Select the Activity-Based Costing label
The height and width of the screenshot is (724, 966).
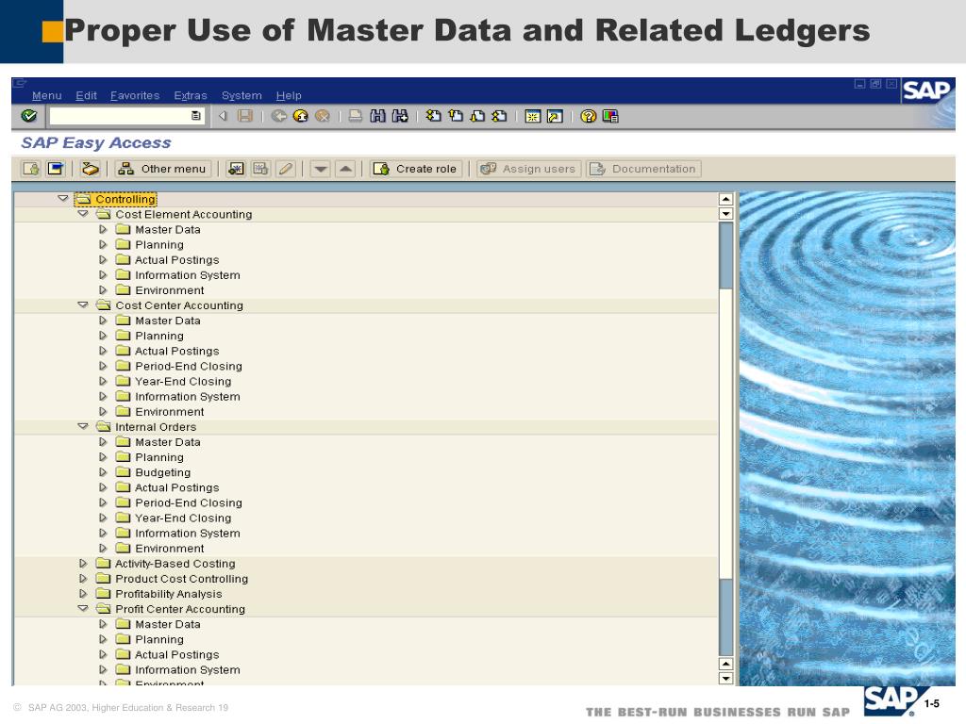[175, 564]
